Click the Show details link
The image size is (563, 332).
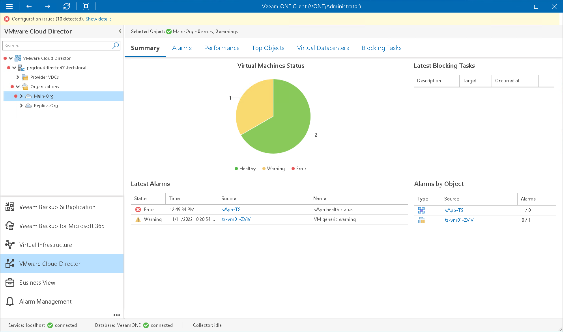(99, 19)
